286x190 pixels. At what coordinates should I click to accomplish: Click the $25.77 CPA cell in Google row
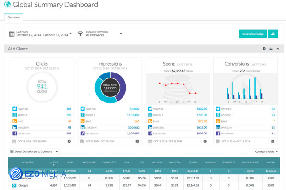[x=127, y=185]
